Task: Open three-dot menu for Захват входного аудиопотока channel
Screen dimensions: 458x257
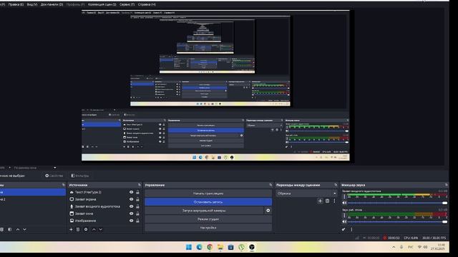Action: pyautogui.click(x=344, y=197)
